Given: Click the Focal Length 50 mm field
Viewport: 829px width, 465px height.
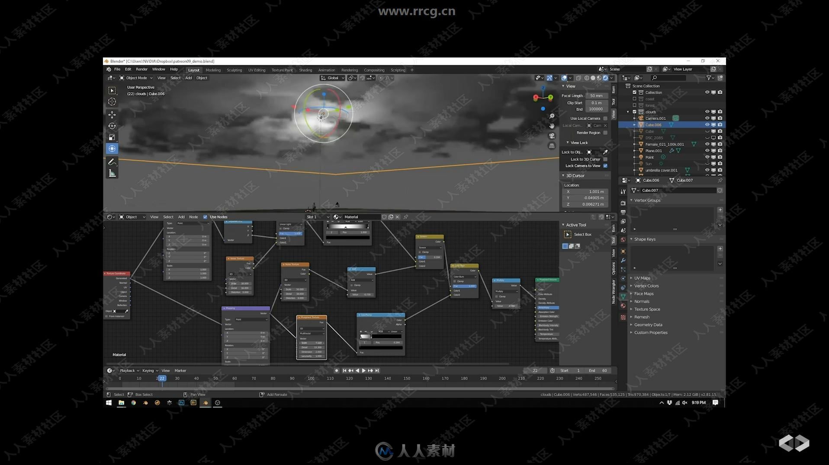Looking at the screenshot, I should [x=596, y=96].
